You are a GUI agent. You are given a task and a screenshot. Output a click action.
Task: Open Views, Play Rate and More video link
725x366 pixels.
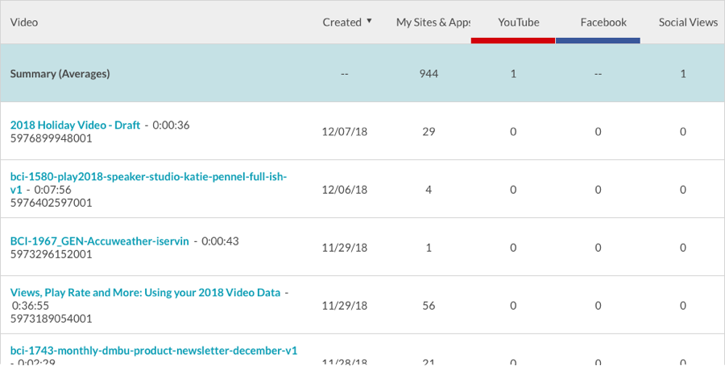point(145,293)
